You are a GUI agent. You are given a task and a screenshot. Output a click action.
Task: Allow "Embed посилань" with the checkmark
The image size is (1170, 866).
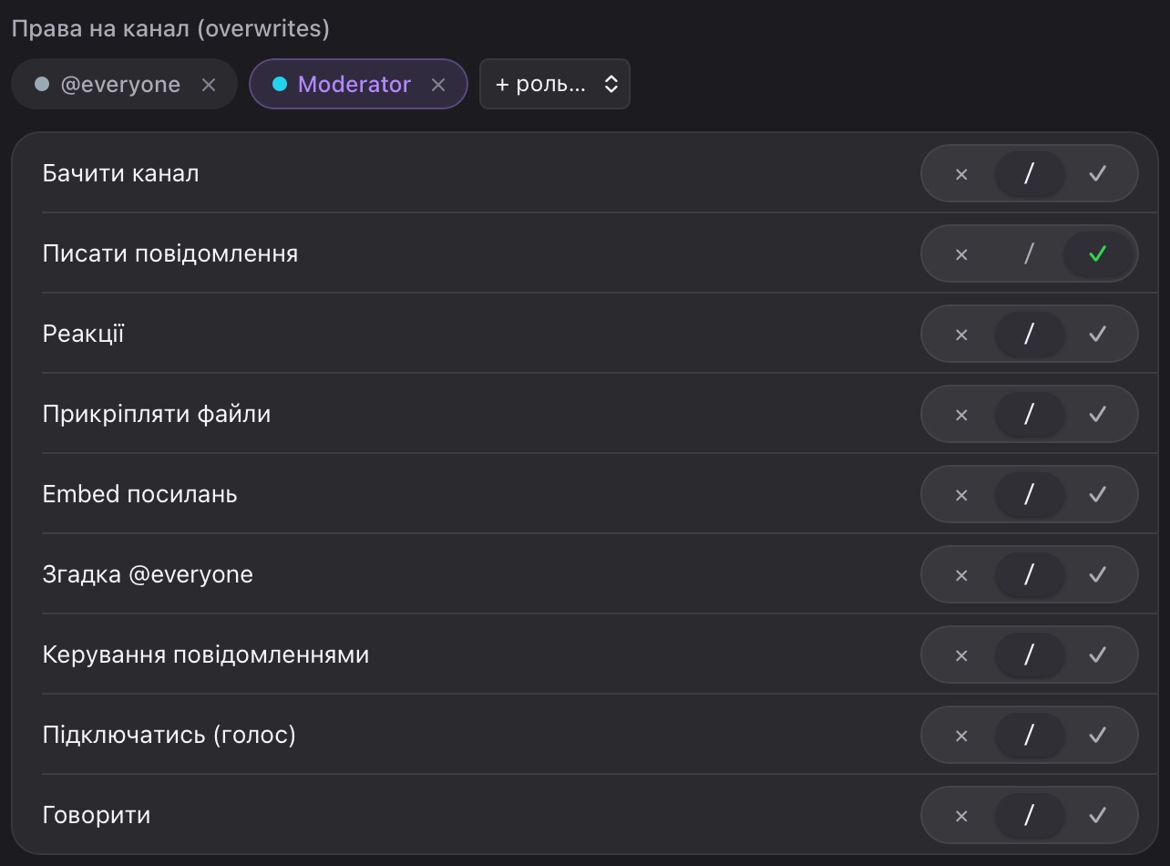[x=1098, y=494]
